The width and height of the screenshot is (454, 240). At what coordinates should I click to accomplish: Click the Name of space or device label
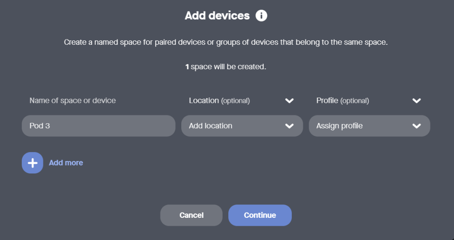73,101
